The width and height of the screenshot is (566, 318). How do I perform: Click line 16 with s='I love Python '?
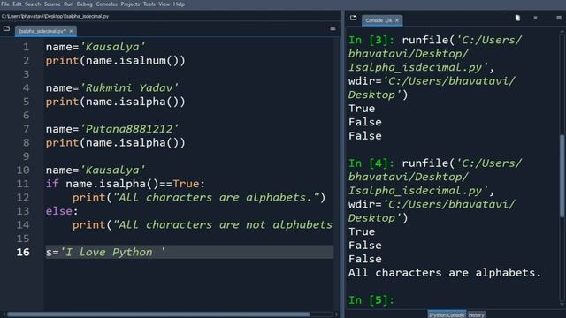[x=189, y=252]
